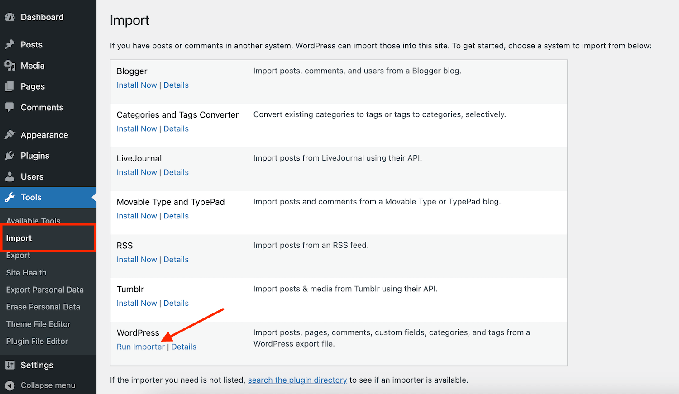Image resolution: width=679 pixels, height=394 pixels.
Task: Open Theme File Editor
Action: tap(38, 324)
